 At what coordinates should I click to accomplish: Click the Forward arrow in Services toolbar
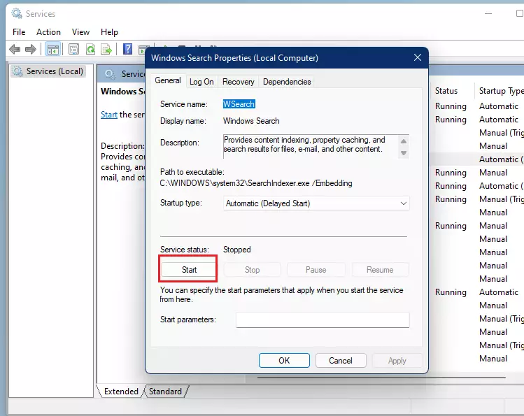pyautogui.click(x=30, y=50)
